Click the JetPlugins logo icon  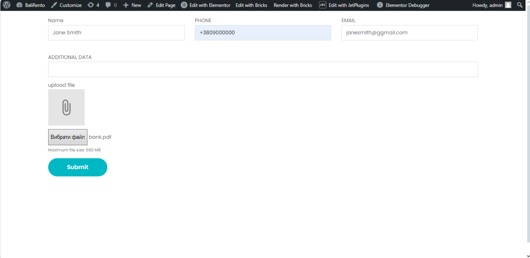322,5
